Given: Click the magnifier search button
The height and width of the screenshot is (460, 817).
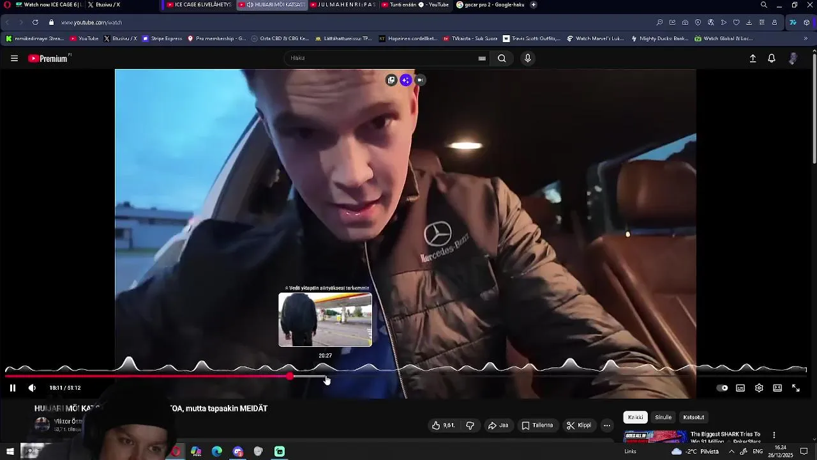Looking at the screenshot, I should coord(502,58).
